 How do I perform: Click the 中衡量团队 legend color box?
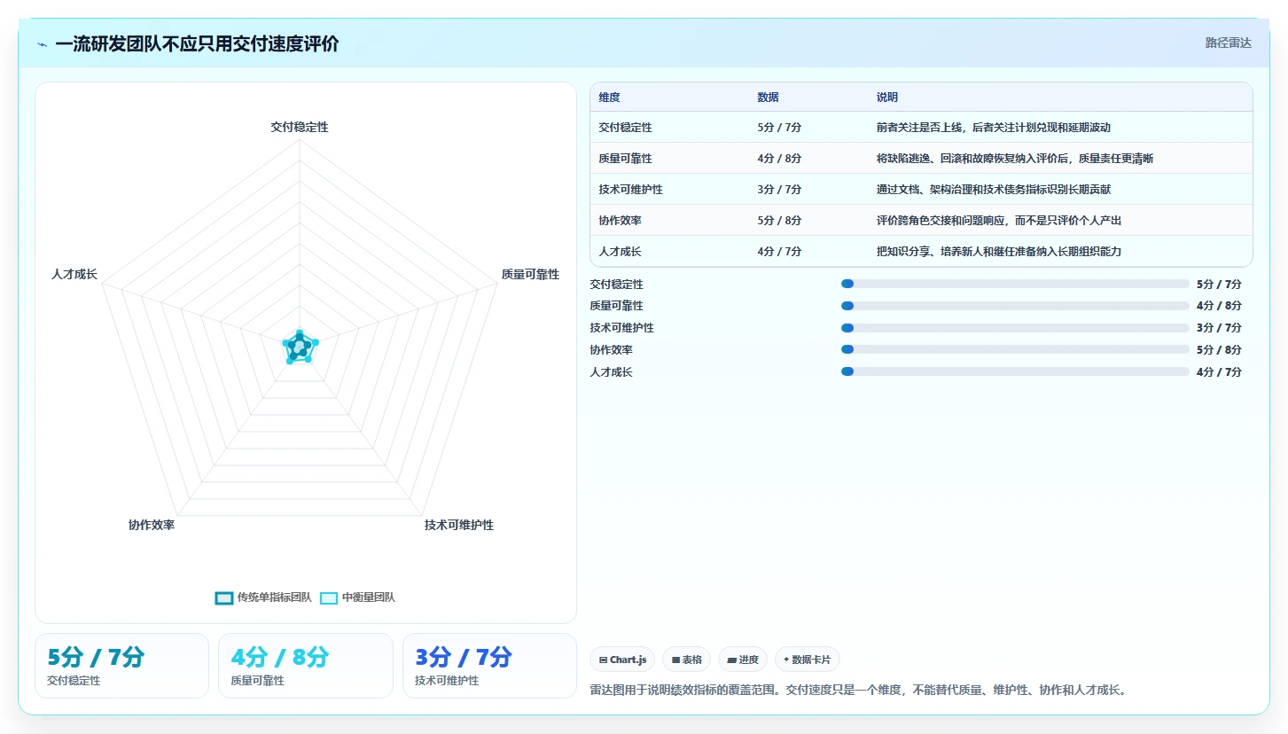point(329,597)
